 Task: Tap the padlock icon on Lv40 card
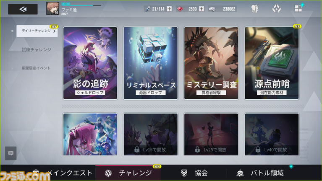258,150
